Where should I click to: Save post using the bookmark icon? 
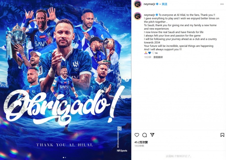coord(222,135)
